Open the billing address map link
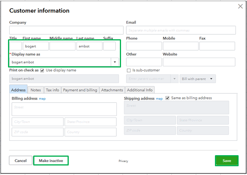This screenshot has height=175, width=247. pyautogui.click(x=42, y=98)
